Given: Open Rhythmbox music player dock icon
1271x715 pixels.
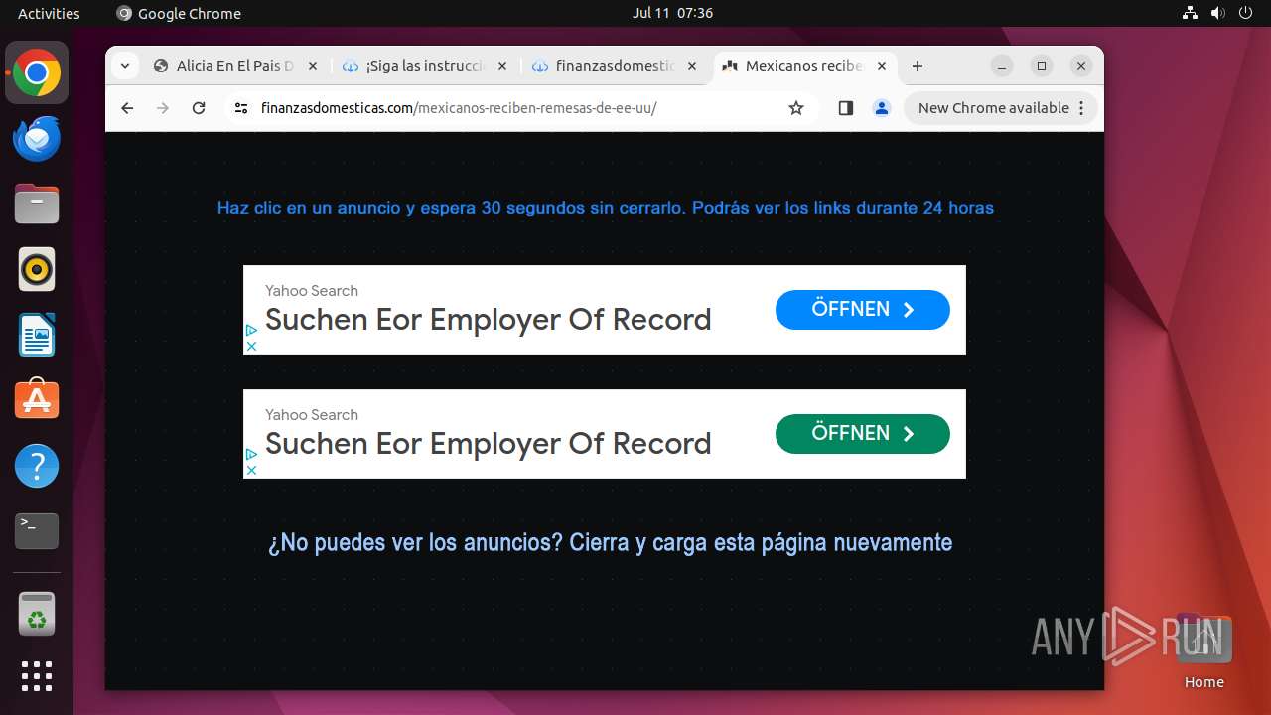Looking at the screenshot, I should click(x=37, y=270).
